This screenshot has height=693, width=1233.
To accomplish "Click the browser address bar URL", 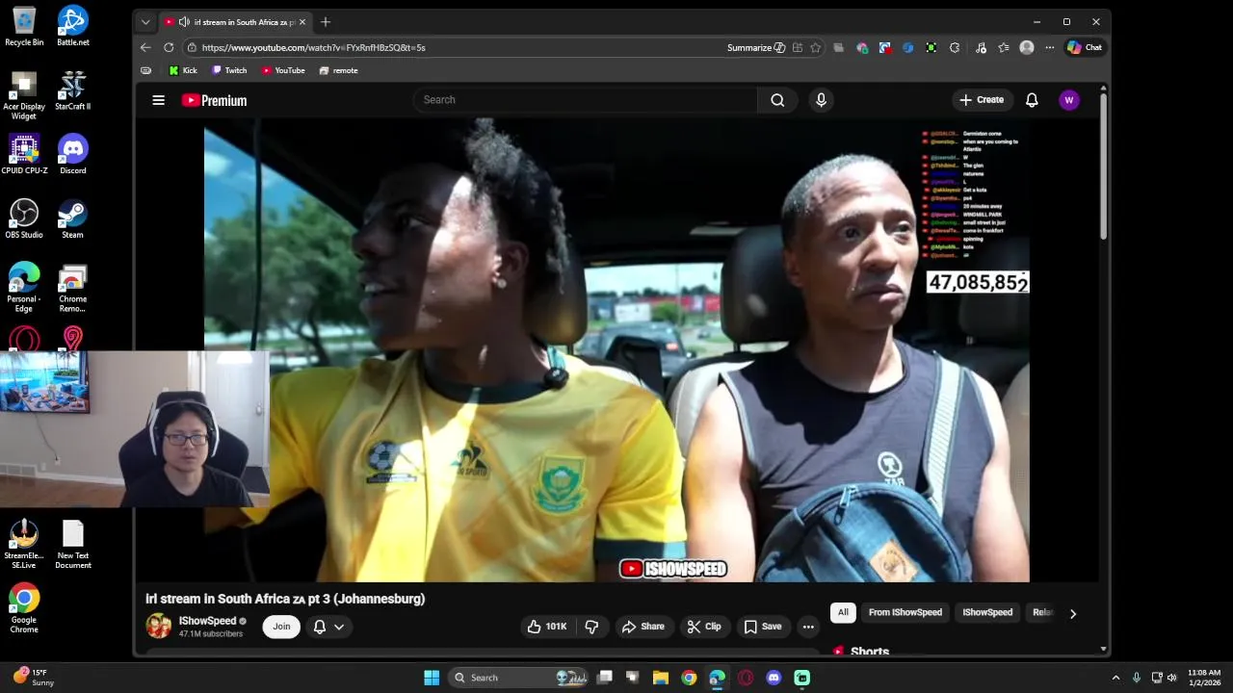I will (x=313, y=47).
